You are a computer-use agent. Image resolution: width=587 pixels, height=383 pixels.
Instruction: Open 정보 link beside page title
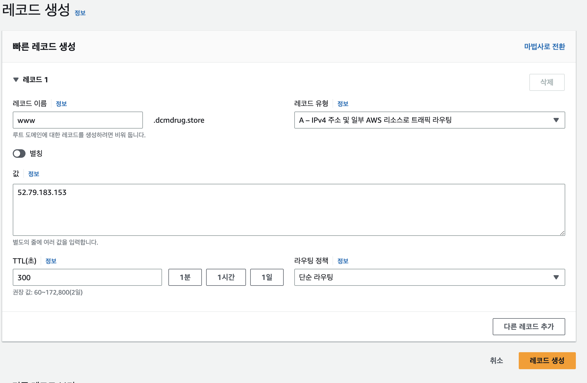click(80, 13)
